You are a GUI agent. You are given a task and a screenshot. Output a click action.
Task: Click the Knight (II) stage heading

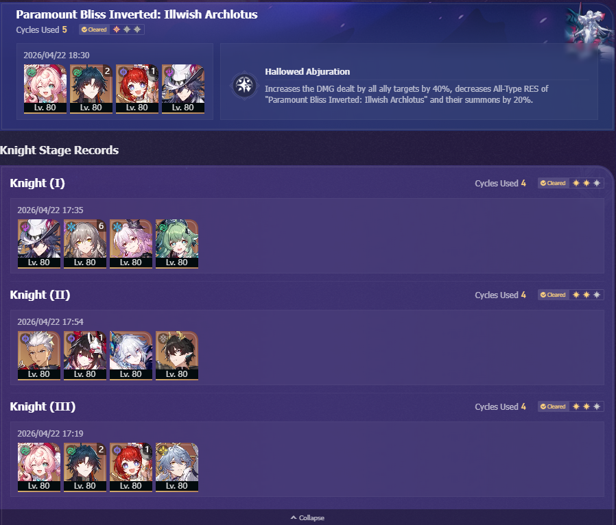pyautogui.click(x=40, y=295)
